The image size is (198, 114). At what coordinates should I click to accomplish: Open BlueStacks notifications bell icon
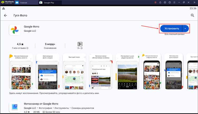[160, 2]
